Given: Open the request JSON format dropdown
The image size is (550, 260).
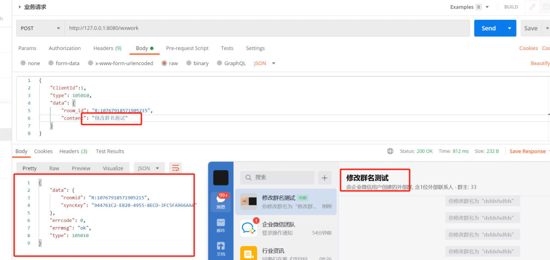Looking at the screenshot, I should [x=264, y=63].
